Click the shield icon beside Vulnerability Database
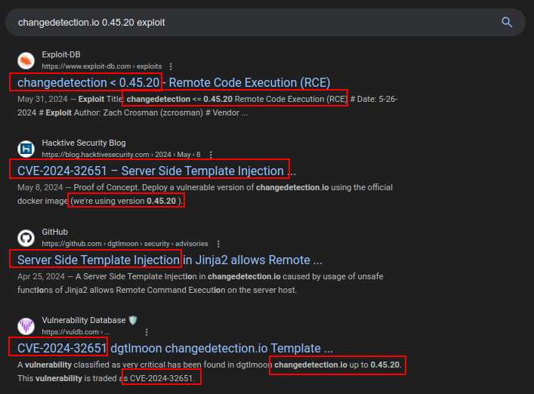534x394 pixels. 134,320
